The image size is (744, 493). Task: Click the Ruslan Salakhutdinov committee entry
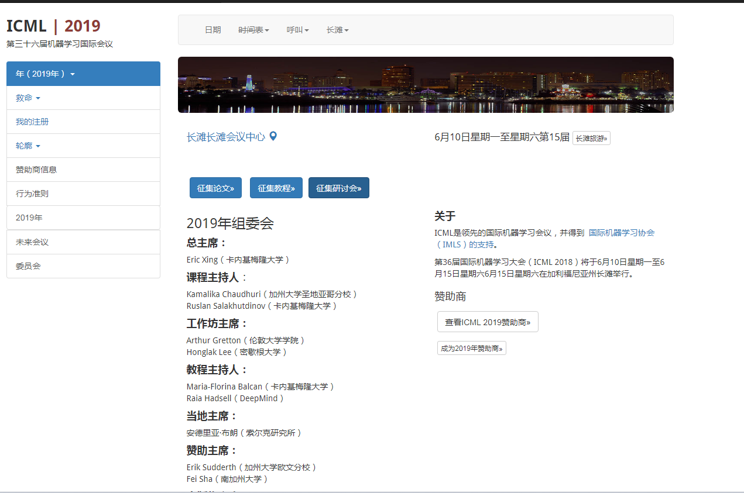[x=262, y=306]
